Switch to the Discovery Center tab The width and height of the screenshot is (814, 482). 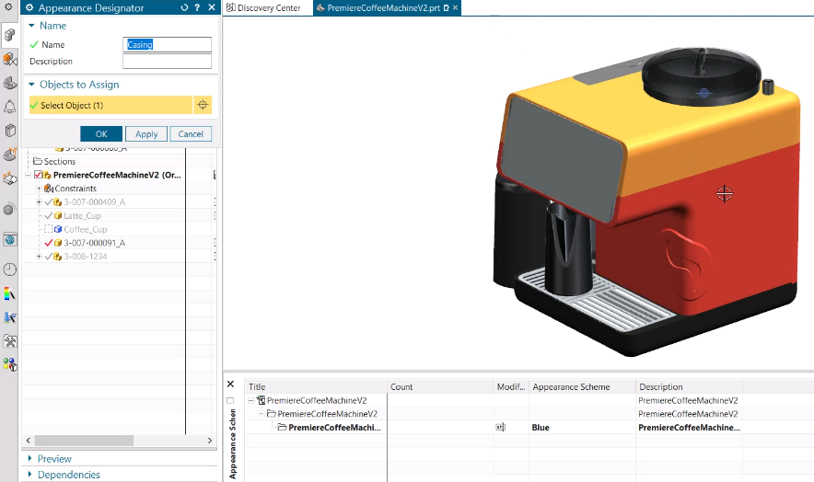[x=268, y=8]
